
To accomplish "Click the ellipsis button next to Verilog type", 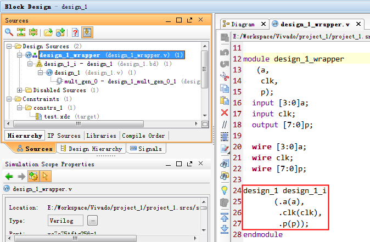I will coord(92,220).
